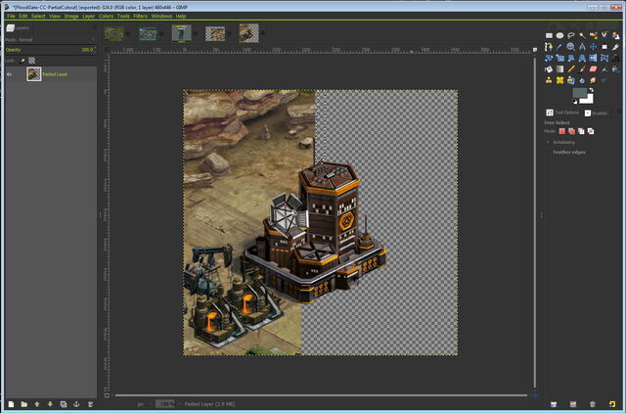Select the Foreground Select tool
The width and height of the screenshot is (626, 413).
(615, 35)
